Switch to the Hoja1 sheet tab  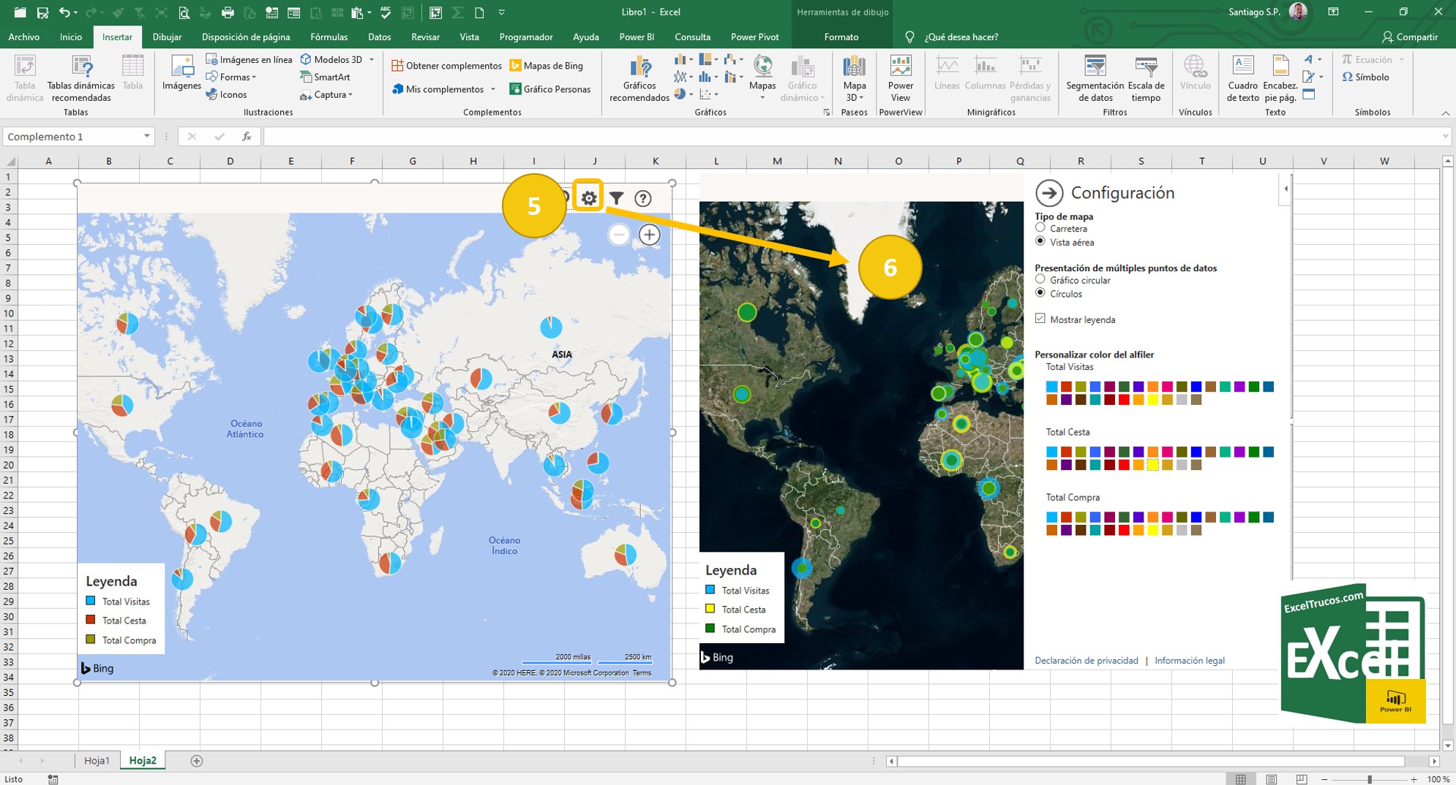pyautogui.click(x=97, y=760)
